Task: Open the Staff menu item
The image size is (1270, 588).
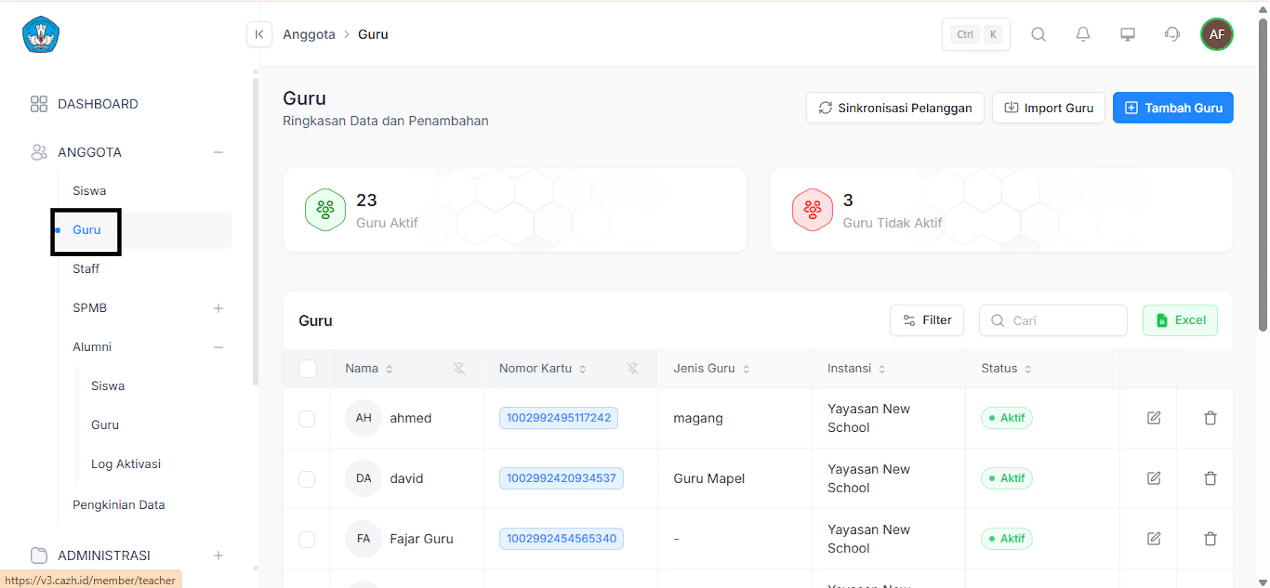Action: (x=86, y=269)
